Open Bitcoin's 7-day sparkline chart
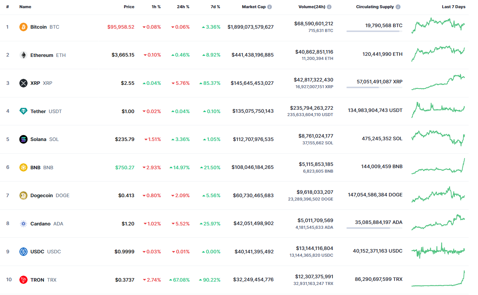This screenshot has width=478, height=295. [438, 25]
